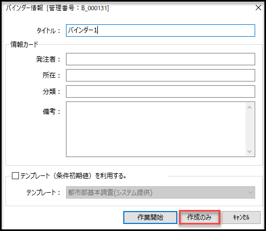The image size is (266, 231).
Task: Click the タイトル： label
Action: pos(48,31)
